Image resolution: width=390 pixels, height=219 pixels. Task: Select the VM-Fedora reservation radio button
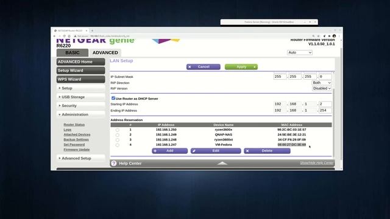click(118, 145)
